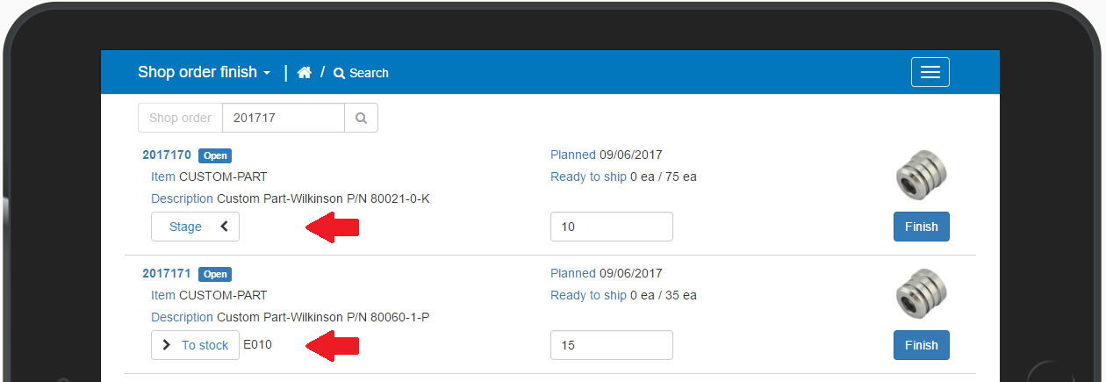Click the Open status badge on 2017170

point(215,156)
